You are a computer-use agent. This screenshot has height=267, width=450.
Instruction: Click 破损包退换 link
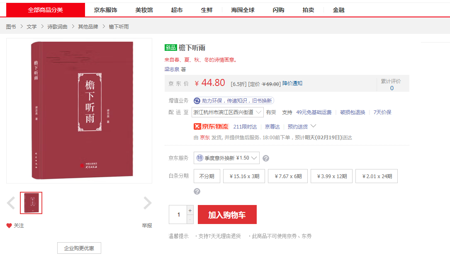(353, 112)
